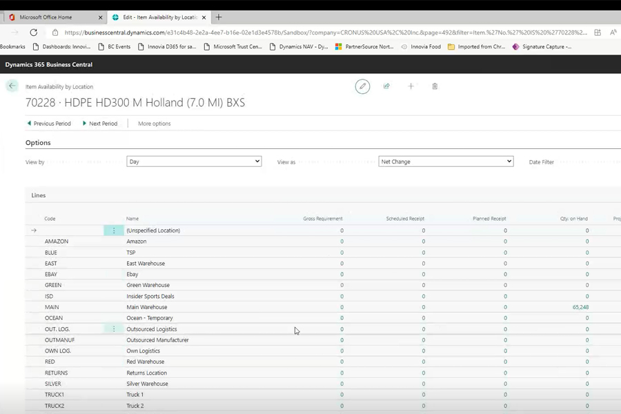Screen dimensions: 621x414
Task: Open row options for Unspecified Location
Action: [114, 230]
